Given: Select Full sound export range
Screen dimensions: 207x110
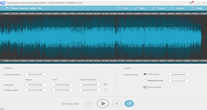Looking at the screenshot, I should pyautogui.click(x=145, y=74).
